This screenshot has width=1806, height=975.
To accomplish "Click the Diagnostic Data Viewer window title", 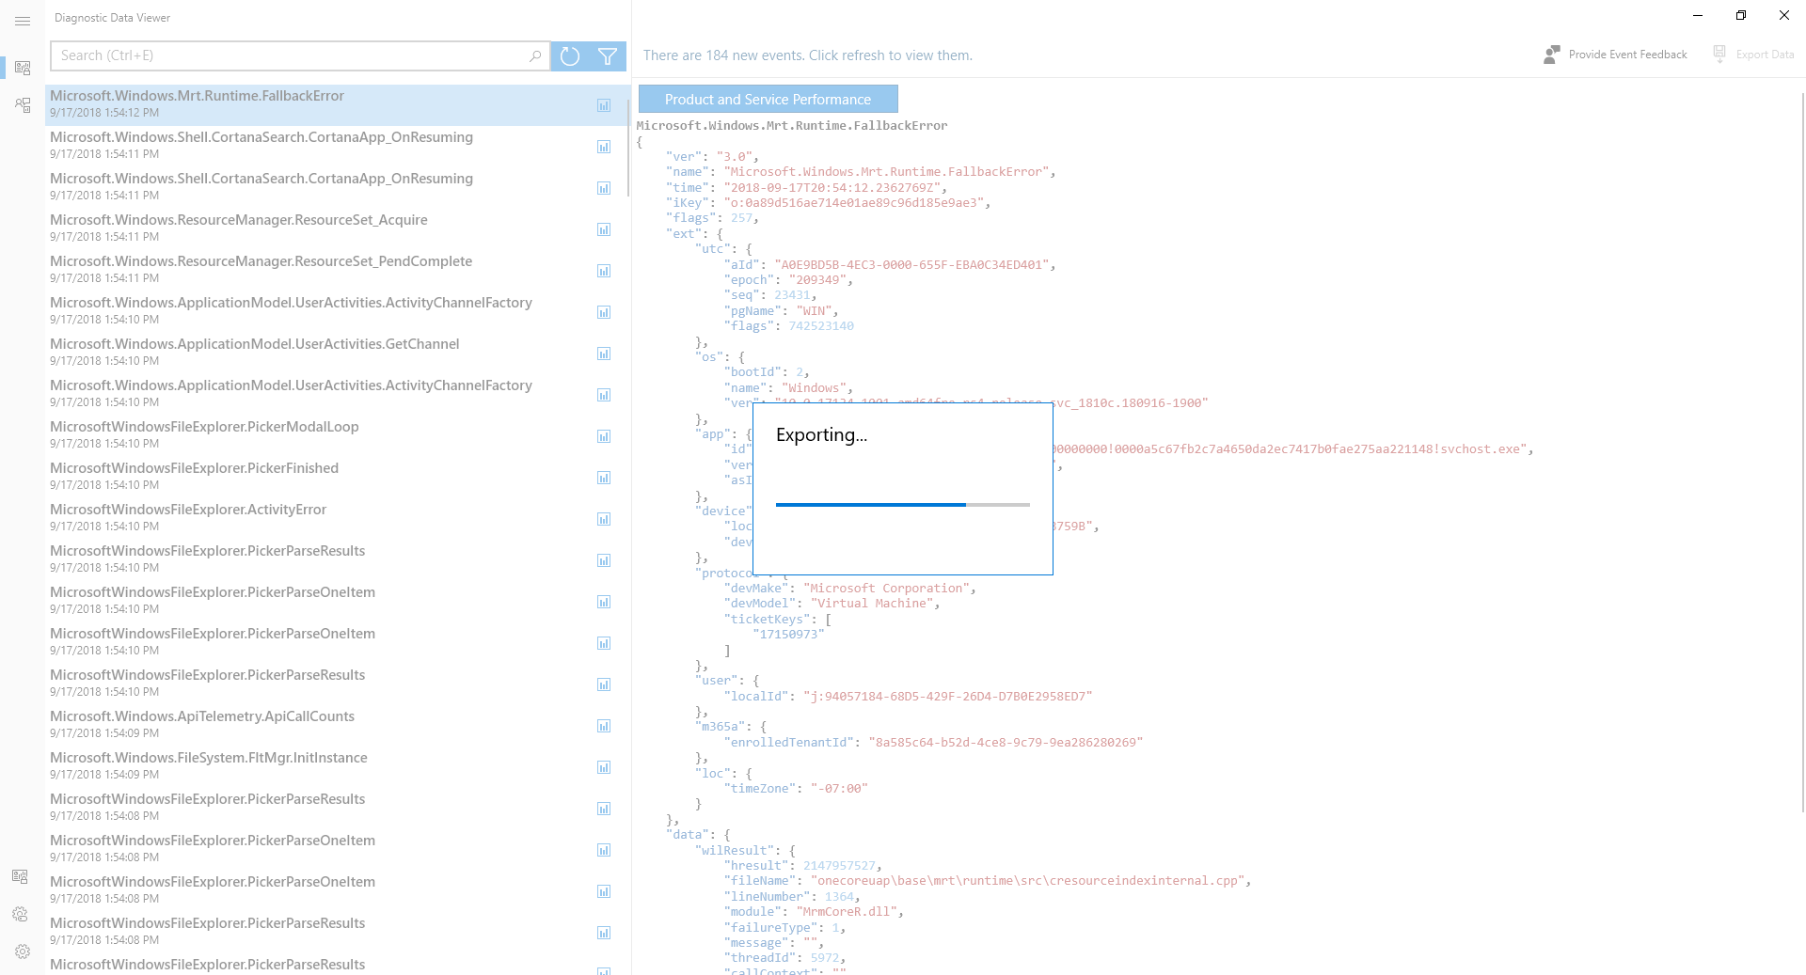I will [x=113, y=18].
